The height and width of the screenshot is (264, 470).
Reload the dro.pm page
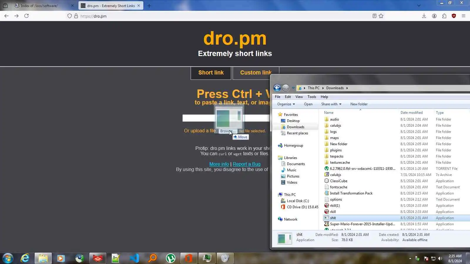26,16
